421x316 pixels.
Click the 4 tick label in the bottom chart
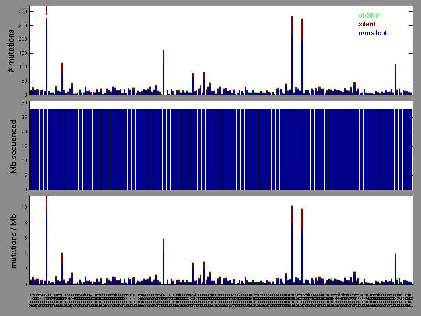tap(25, 253)
